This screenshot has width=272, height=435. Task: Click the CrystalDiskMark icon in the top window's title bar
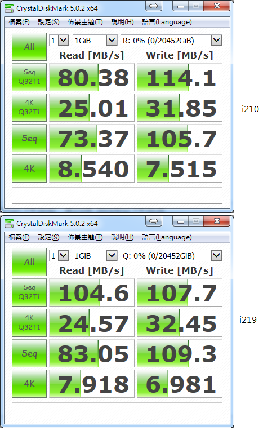pos(9,8)
